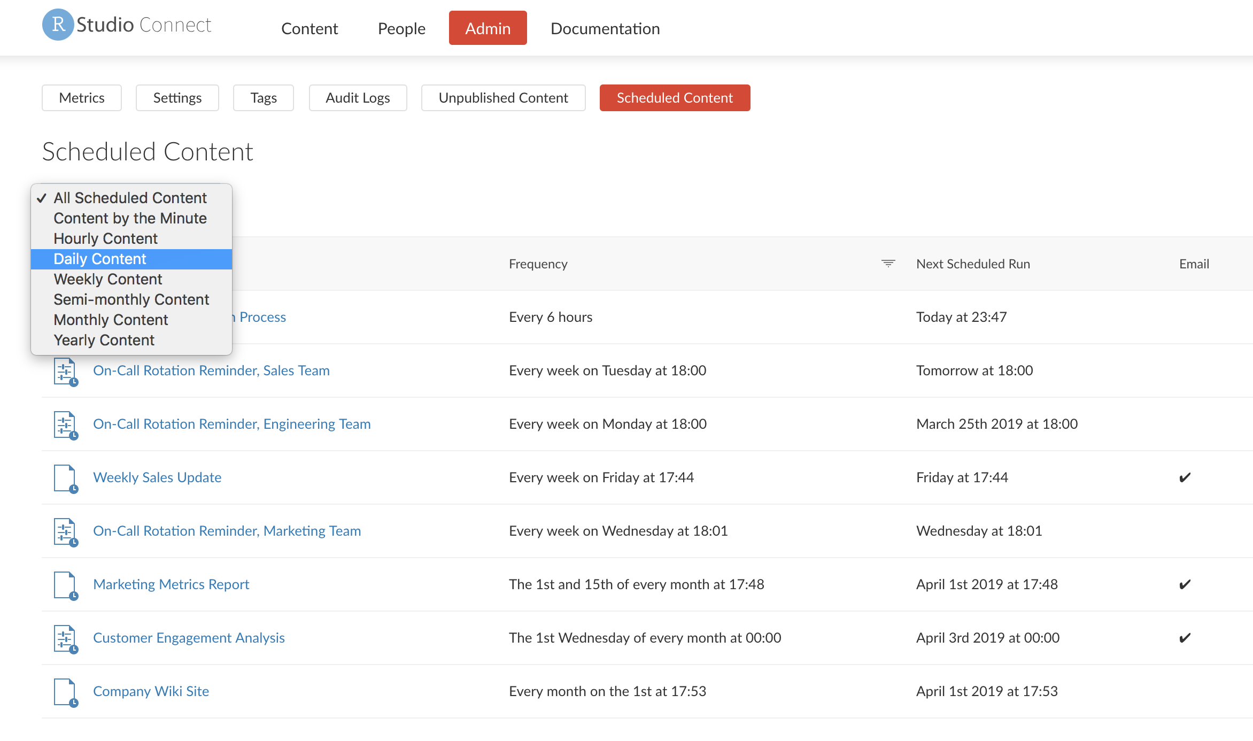Toggle email checkmark for Marketing Metrics Report

point(1185,584)
